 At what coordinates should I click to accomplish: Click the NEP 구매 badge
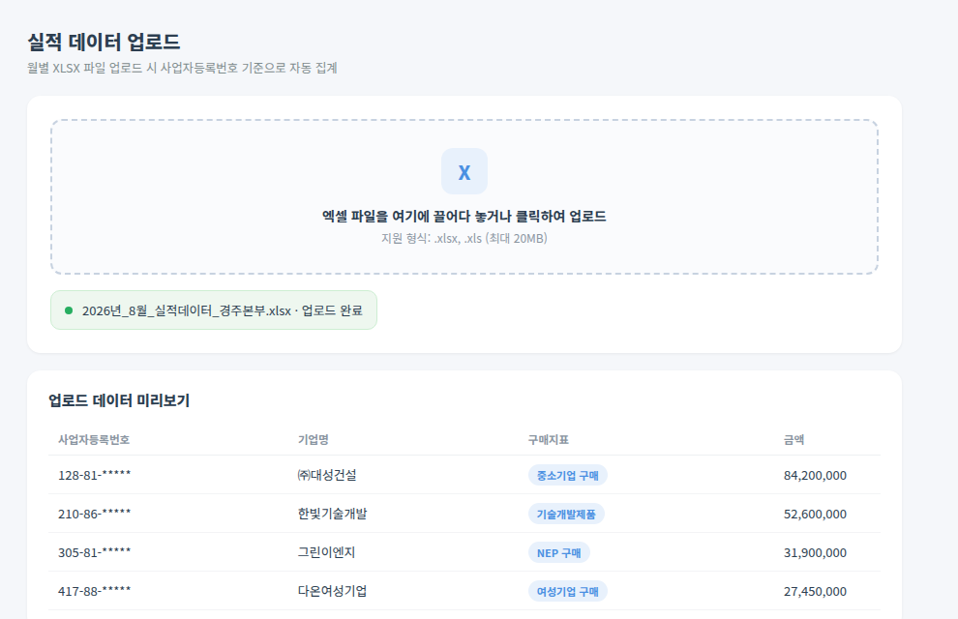(559, 552)
